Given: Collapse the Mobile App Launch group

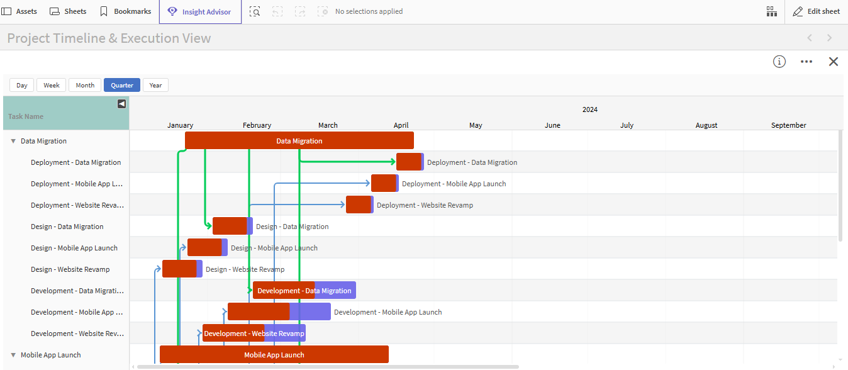Looking at the screenshot, I should click(13, 356).
